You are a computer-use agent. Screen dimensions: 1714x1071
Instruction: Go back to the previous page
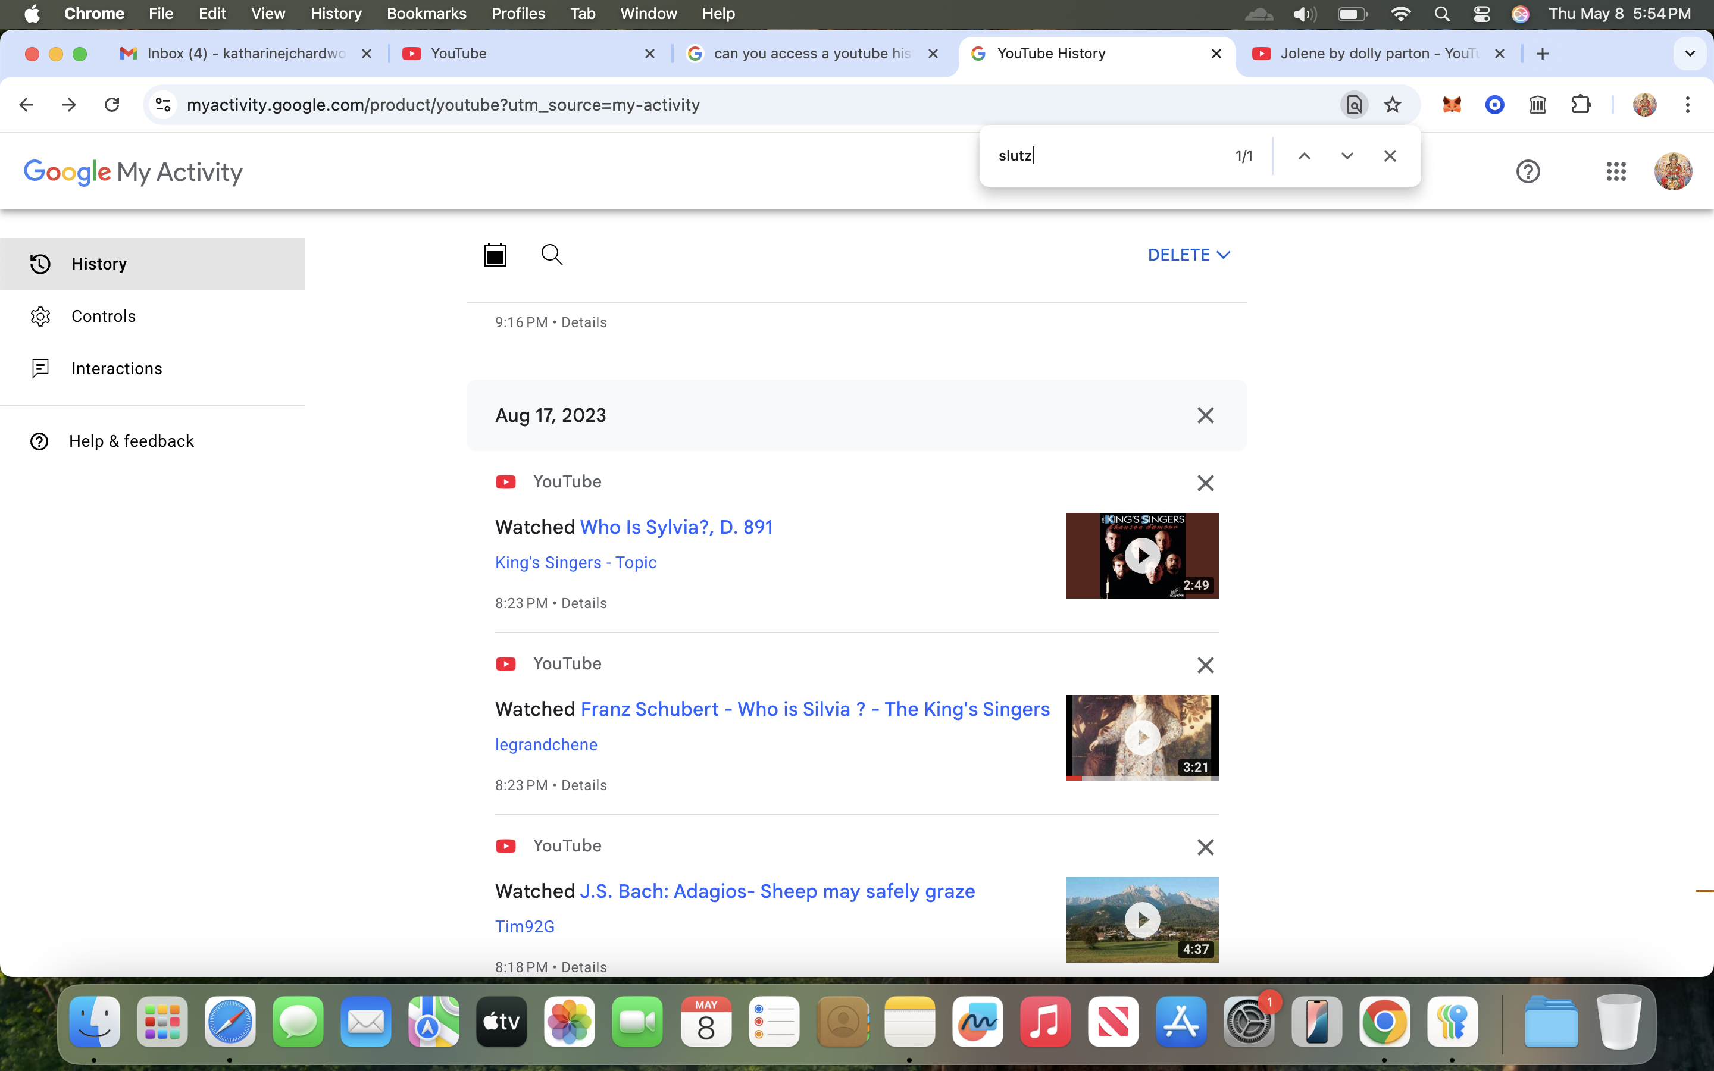[x=27, y=105]
